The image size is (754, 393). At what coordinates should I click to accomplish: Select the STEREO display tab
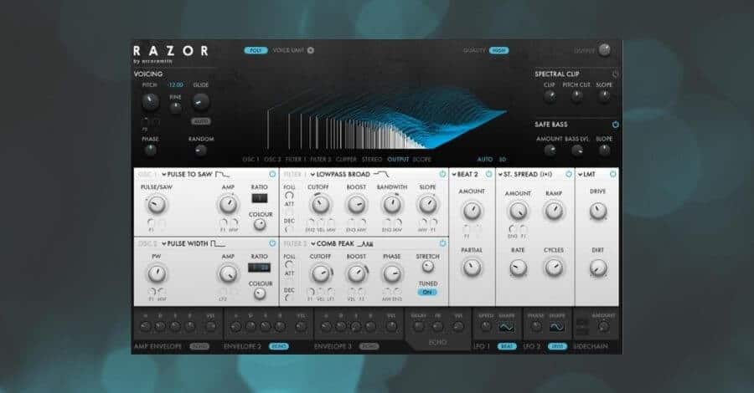click(x=372, y=160)
